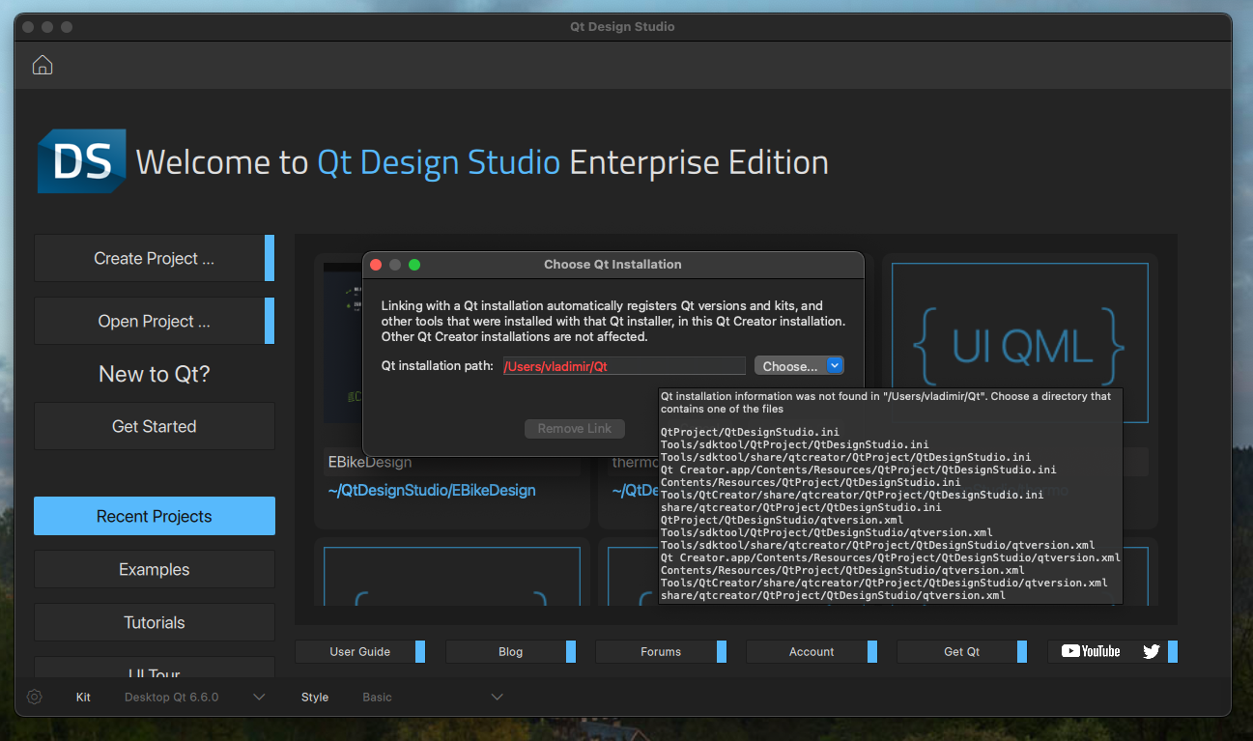Screen dimensions: 1253x741
Task: Open the User Guide link button
Action: pyautogui.click(x=360, y=651)
